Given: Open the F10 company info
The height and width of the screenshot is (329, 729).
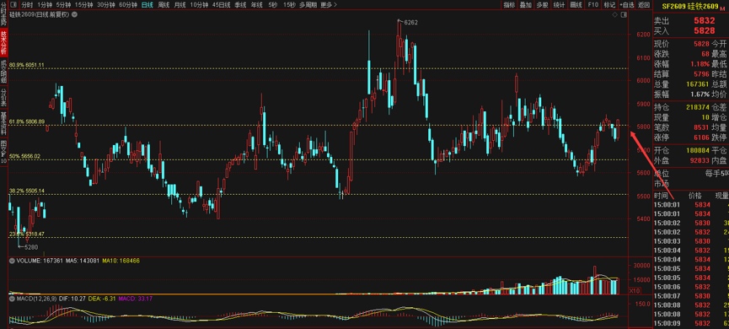Looking at the screenshot, I should pyautogui.click(x=592, y=5).
